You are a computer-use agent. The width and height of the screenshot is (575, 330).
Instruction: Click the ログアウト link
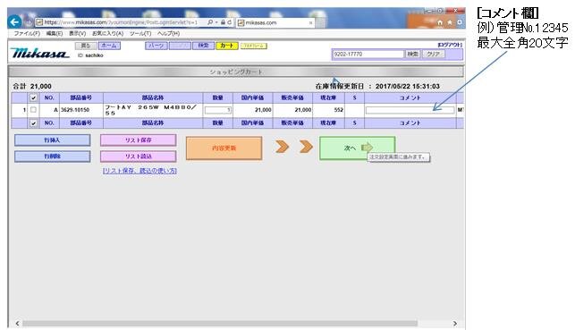(450, 45)
